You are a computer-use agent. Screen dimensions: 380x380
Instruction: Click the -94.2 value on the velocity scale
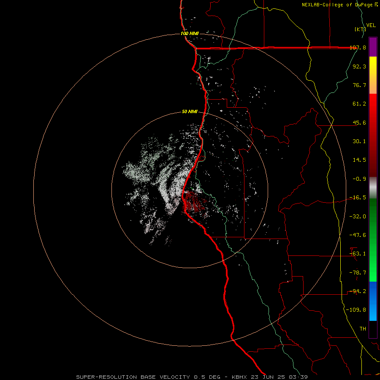(358, 291)
